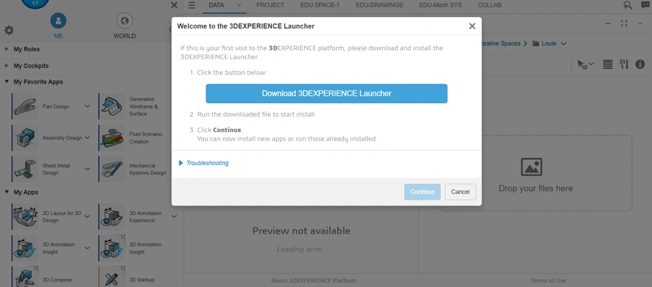The height and width of the screenshot is (287, 652).
Task: Open the Terms of Use link
Action: (x=549, y=280)
